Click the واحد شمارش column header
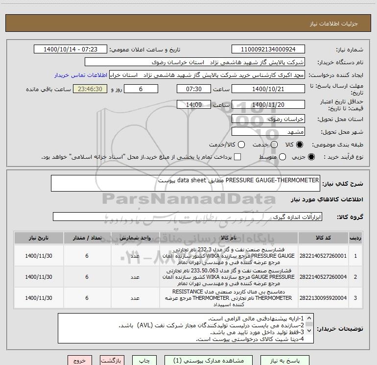Screen dimensions: 377x365 tap(135, 238)
